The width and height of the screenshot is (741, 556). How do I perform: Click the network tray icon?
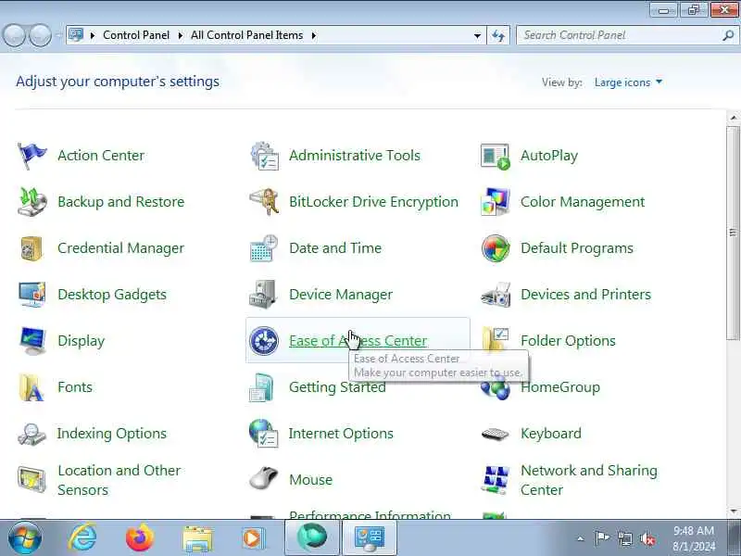pos(624,538)
